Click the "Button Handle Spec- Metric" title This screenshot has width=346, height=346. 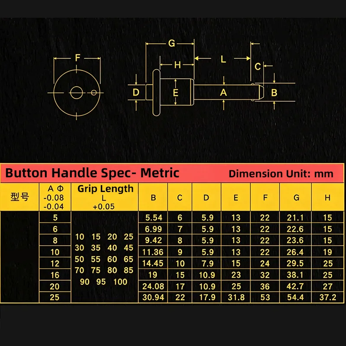[92, 173]
